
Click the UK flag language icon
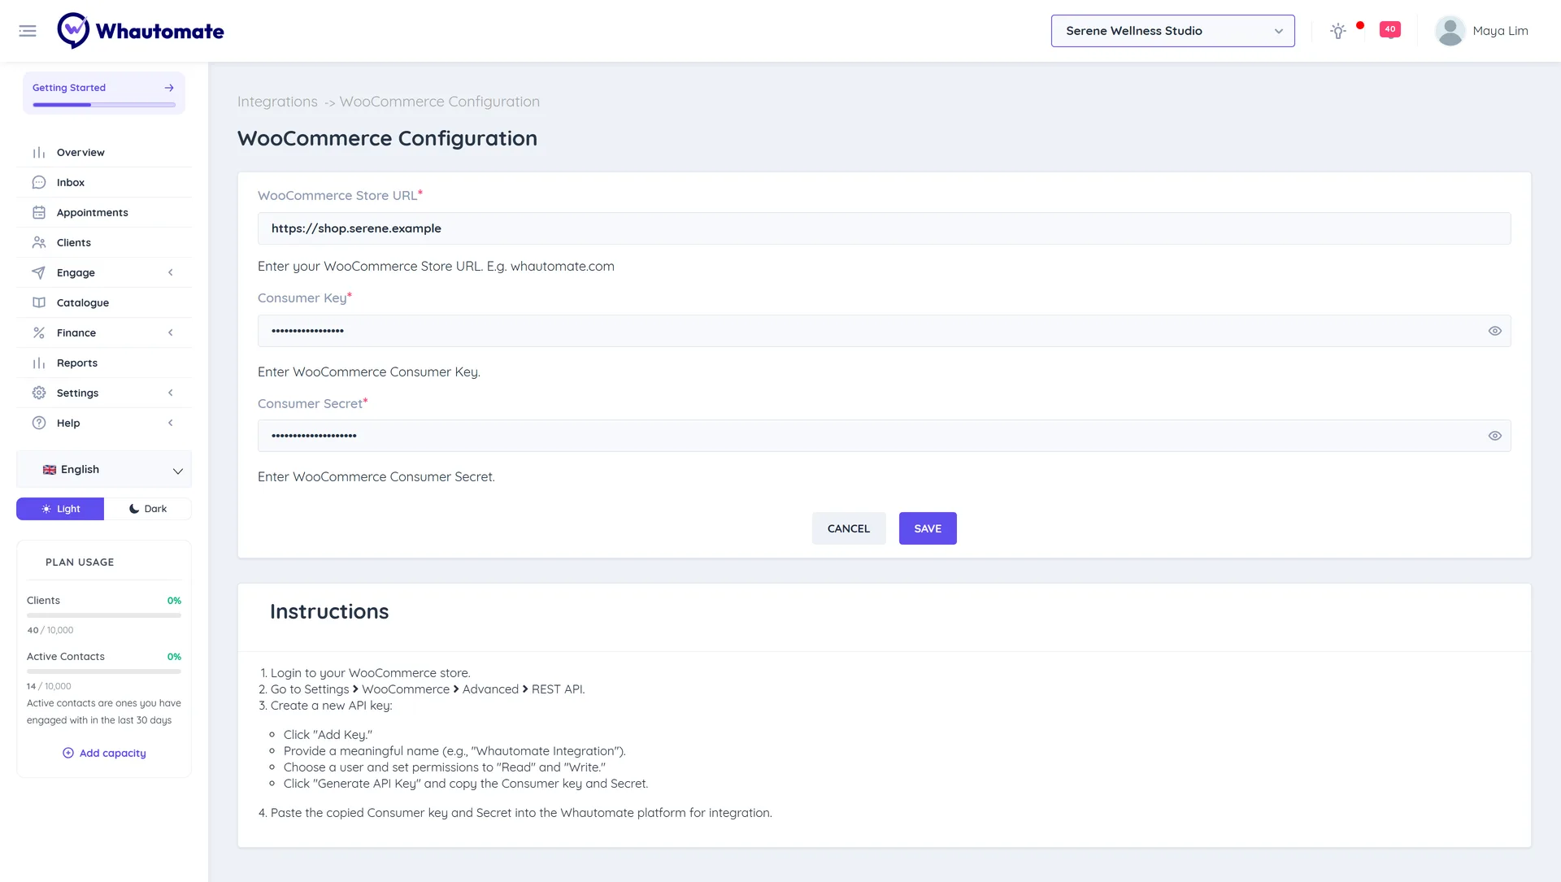50,470
